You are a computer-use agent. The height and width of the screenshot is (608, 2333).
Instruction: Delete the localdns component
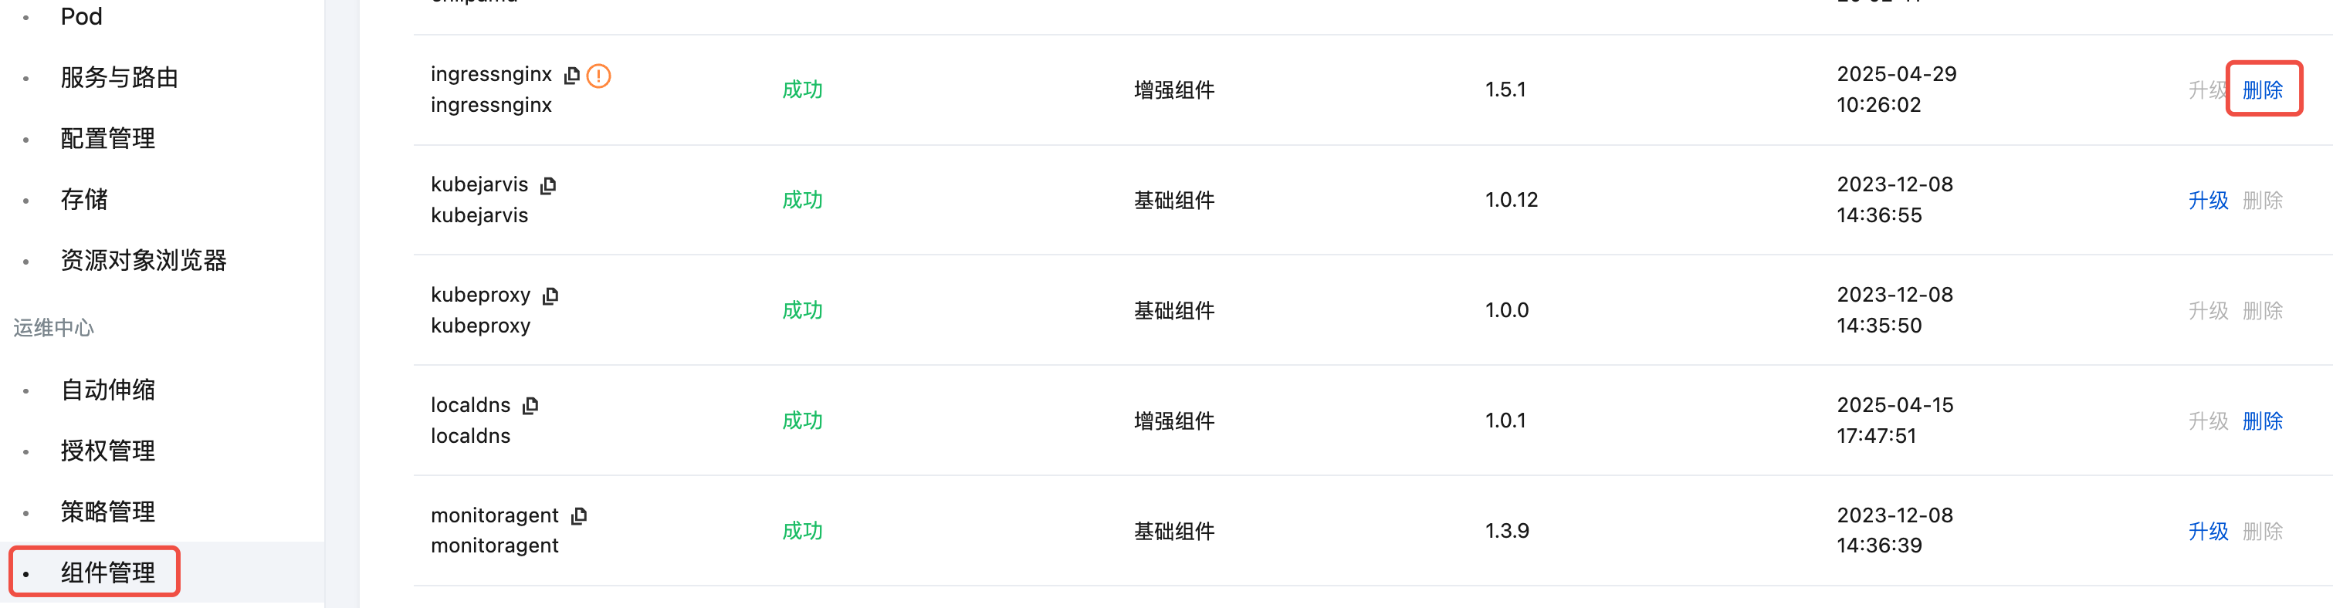(2262, 421)
